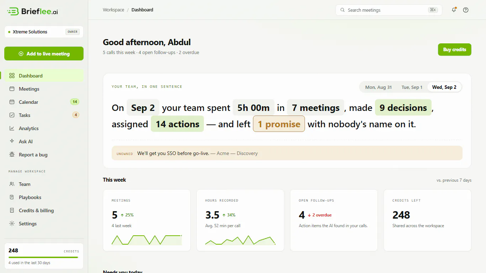486x273 pixels.
Task: Switch to the Mon, Aug 31 date
Action: 379,87
